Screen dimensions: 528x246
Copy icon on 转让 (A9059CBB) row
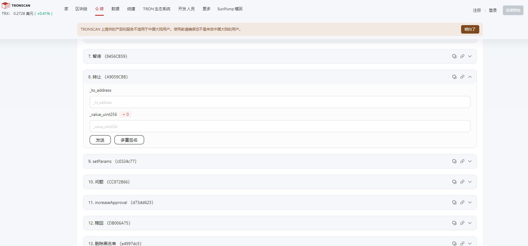454,77
